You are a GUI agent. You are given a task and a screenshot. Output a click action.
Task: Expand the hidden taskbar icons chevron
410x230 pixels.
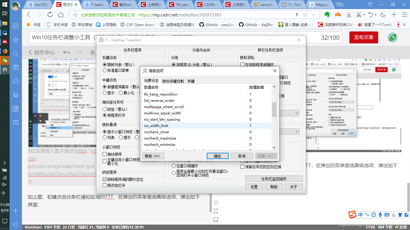(x=5, y=163)
